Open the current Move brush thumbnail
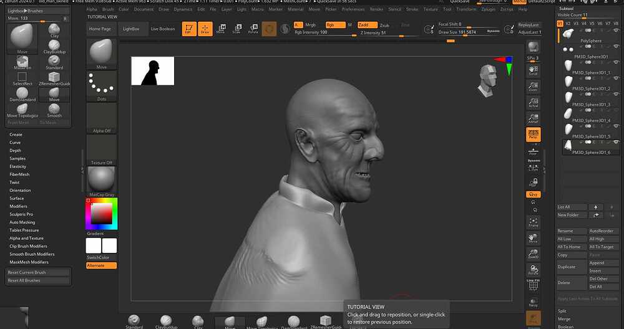 pyautogui.click(x=102, y=54)
